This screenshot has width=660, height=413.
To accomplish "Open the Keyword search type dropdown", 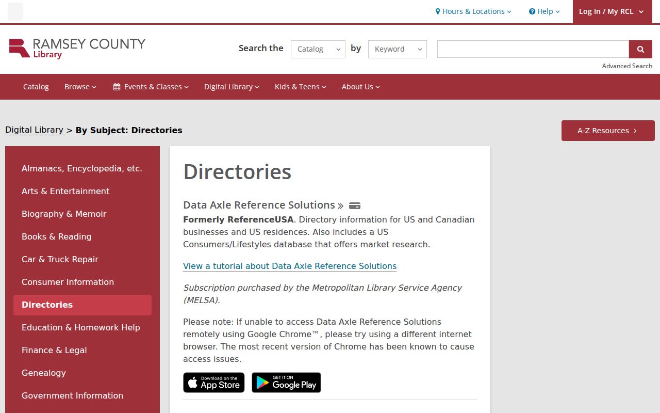I will click(x=398, y=49).
